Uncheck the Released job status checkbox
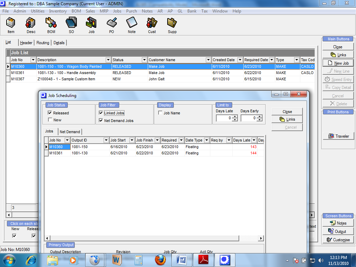Image resolution: width=356 pixels, height=267 pixels. click(x=50, y=113)
